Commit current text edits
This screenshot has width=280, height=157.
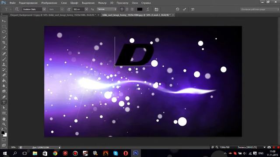point(185,9)
